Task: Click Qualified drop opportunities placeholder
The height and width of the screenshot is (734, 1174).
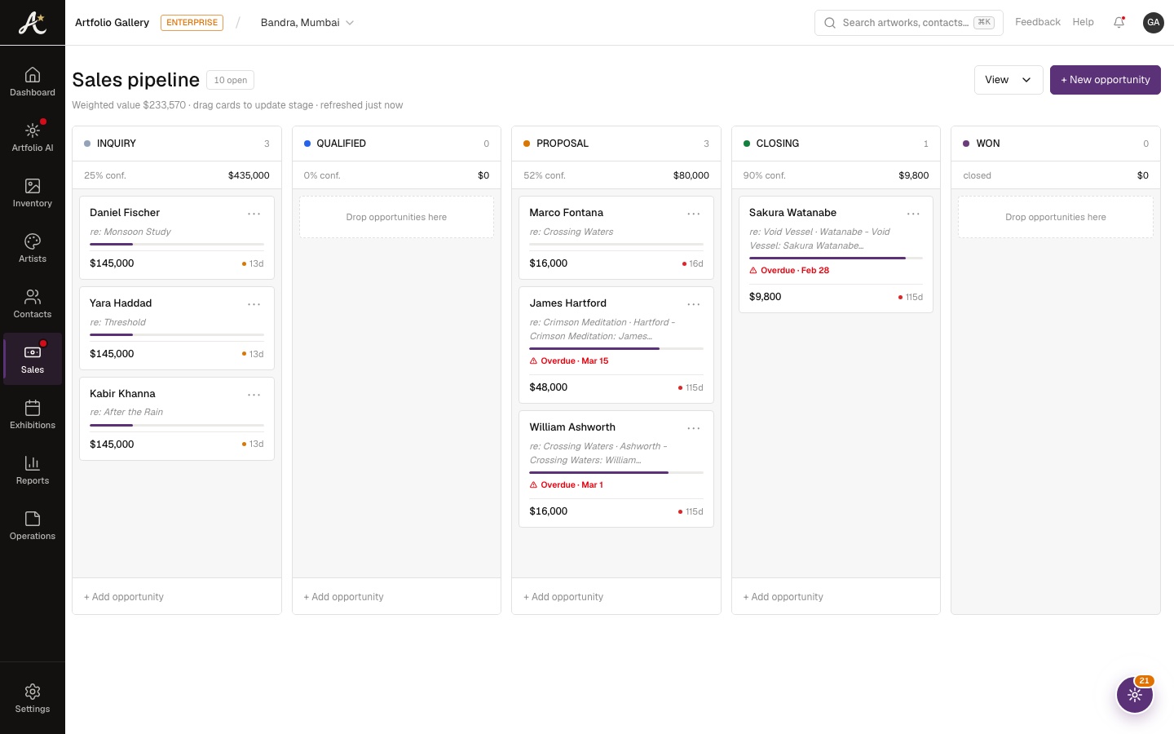Action: tap(396, 217)
